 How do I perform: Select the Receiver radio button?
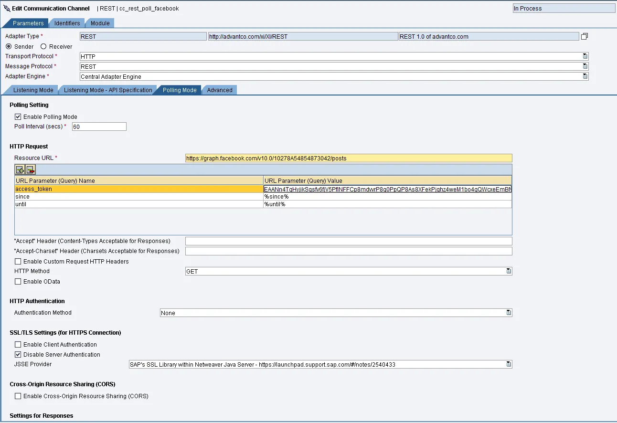tap(43, 47)
